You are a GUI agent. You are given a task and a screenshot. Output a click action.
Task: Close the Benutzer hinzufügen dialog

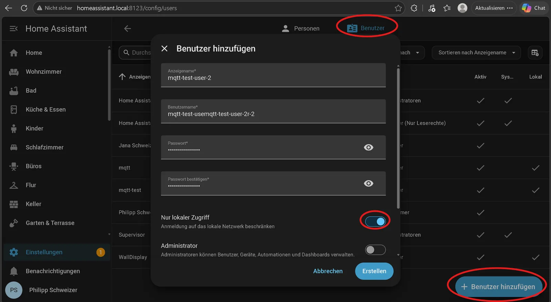tap(165, 49)
